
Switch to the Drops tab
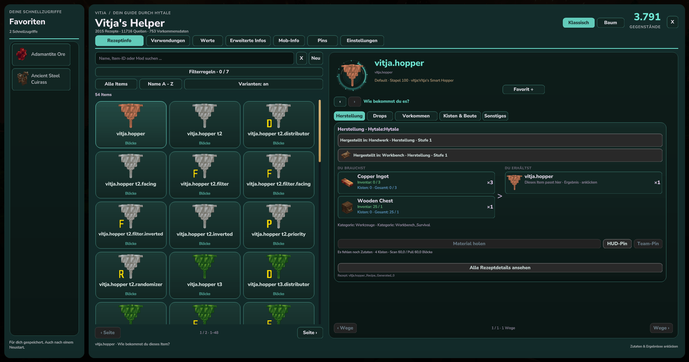click(380, 116)
